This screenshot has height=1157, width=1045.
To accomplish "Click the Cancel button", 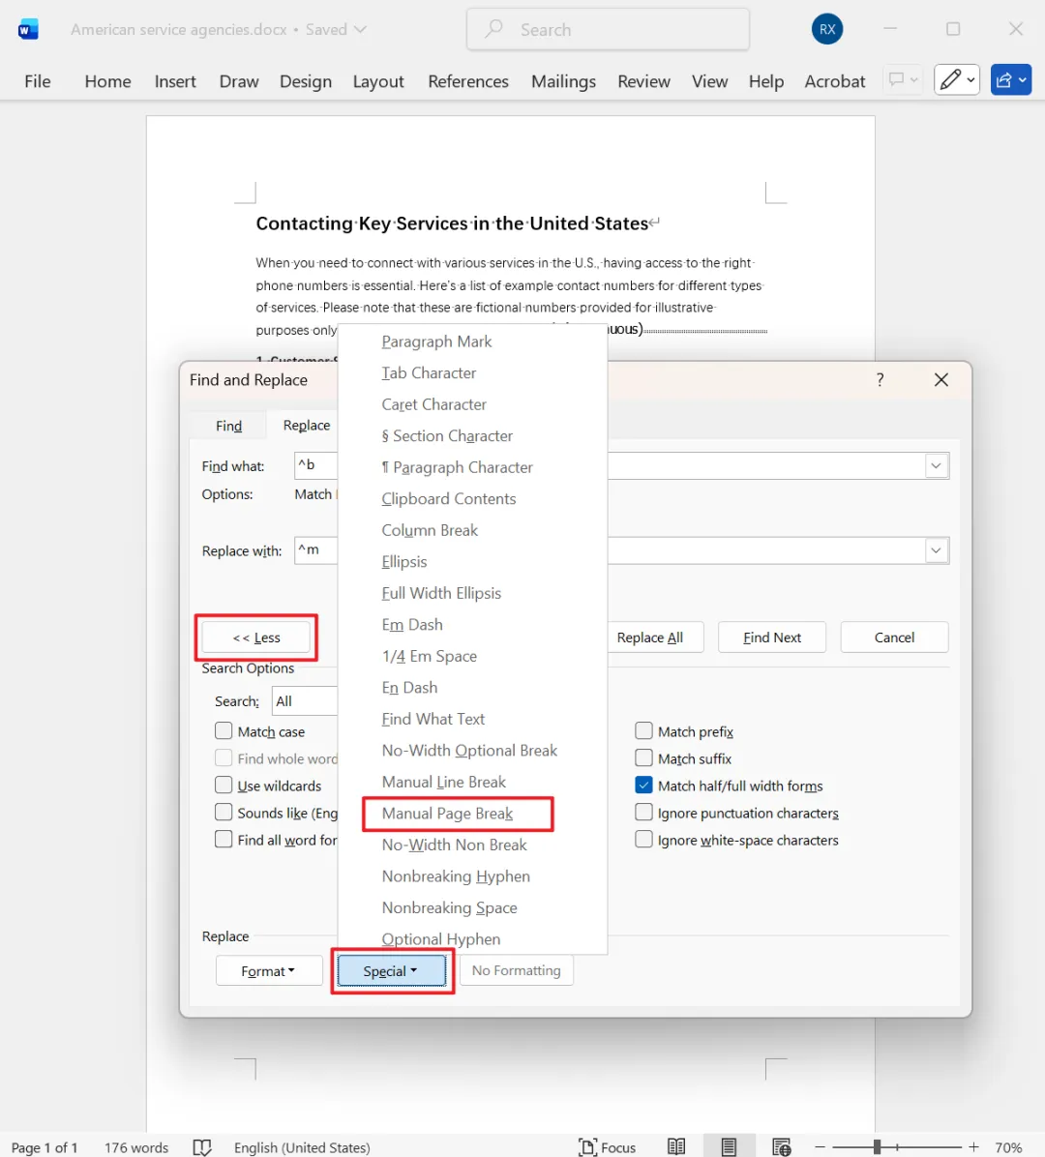I will 894,638.
